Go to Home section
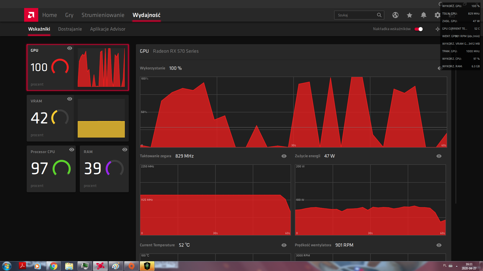Image resolution: width=483 pixels, height=271 pixels. click(50, 15)
